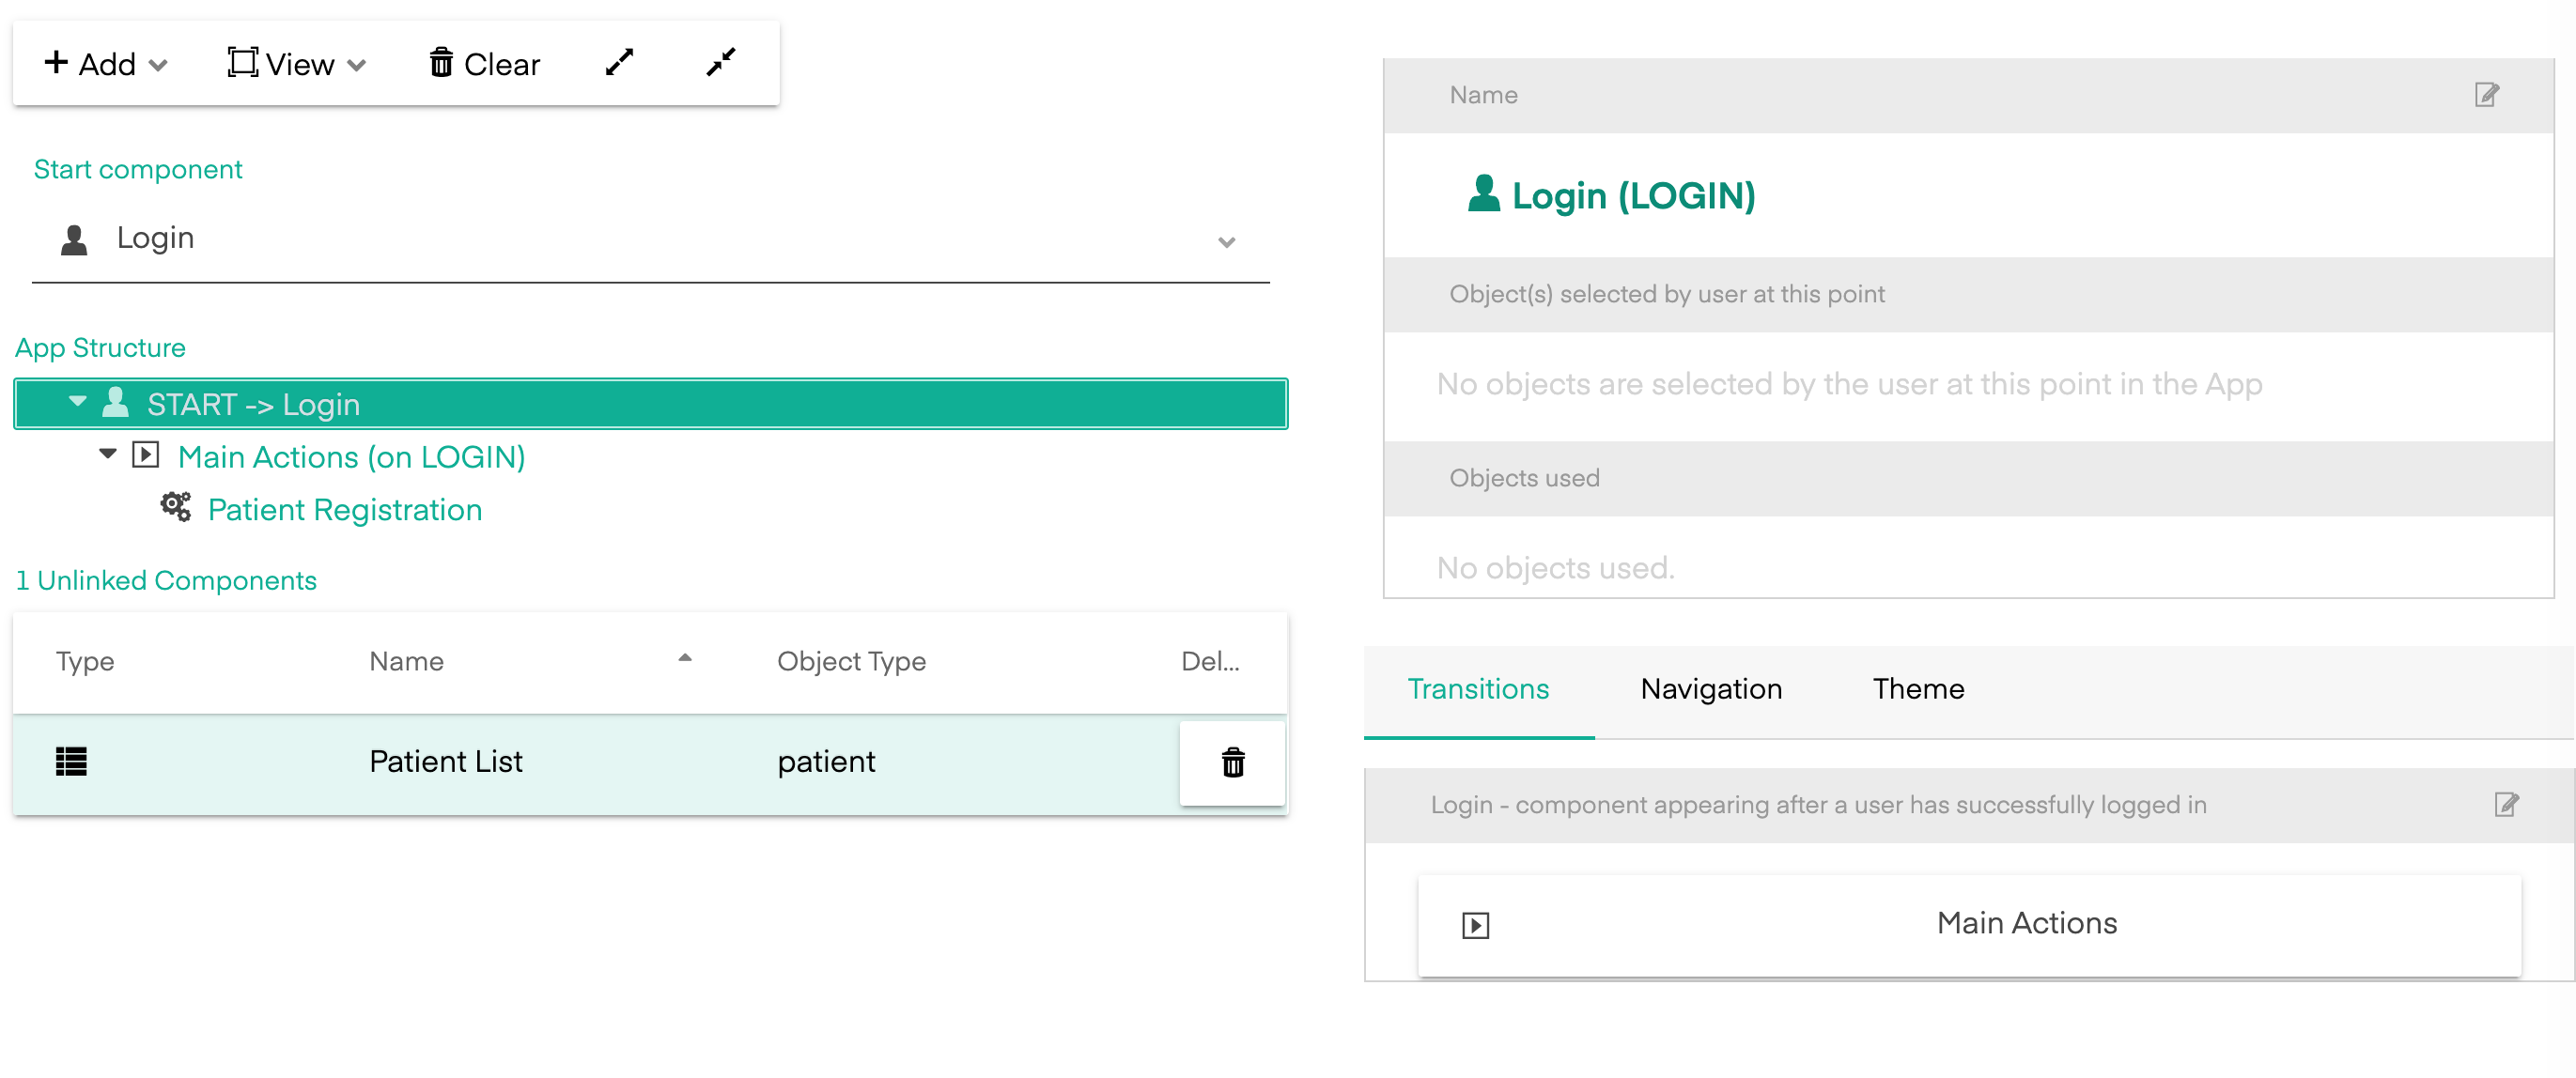Collapse the START -> Login tree node
Screen dimensions: 2576x1078
[78, 402]
